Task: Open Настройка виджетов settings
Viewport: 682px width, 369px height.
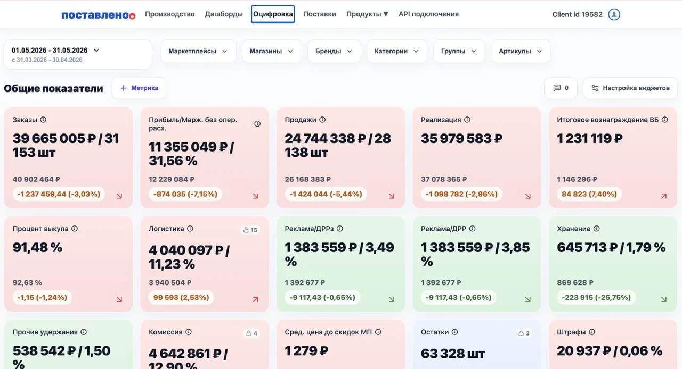Action: click(x=630, y=88)
